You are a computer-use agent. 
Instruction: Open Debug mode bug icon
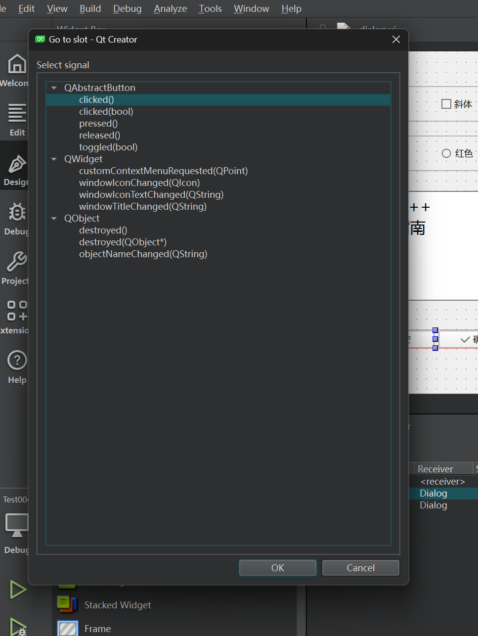tap(16, 213)
